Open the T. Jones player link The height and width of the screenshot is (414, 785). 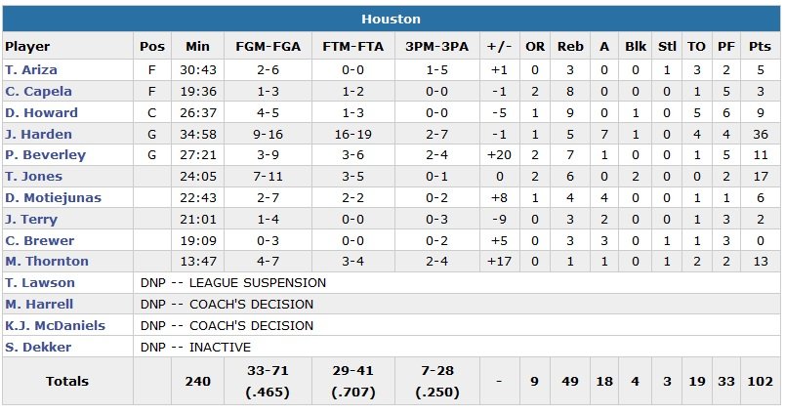(33, 177)
